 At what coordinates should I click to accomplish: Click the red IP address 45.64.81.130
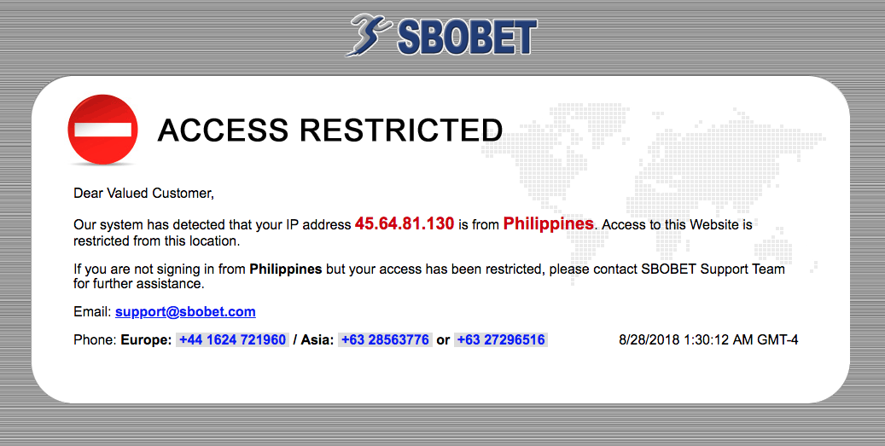[x=405, y=224]
